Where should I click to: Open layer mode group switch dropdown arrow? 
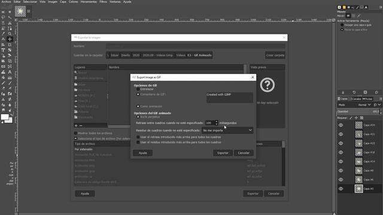[x=379, y=105]
